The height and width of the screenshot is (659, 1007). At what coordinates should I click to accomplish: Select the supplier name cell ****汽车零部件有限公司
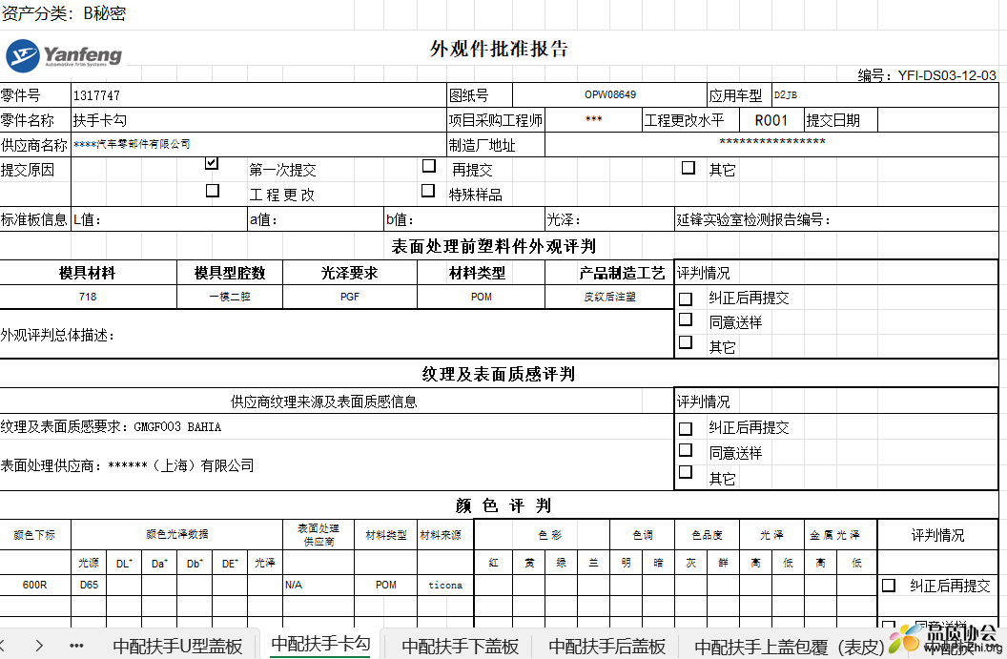pyautogui.click(x=258, y=145)
